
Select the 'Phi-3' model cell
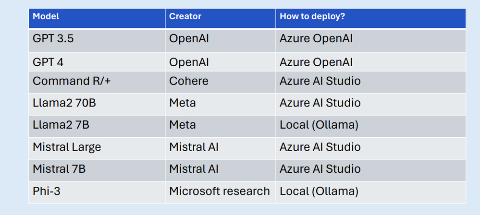pyautogui.click(x=97, y=192)
